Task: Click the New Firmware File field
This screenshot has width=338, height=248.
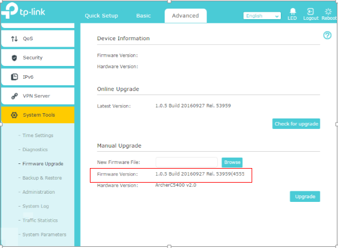Action: (x=186, y=162)
